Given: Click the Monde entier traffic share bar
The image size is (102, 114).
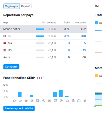Looking at the screenshot, I should point(40,29).
